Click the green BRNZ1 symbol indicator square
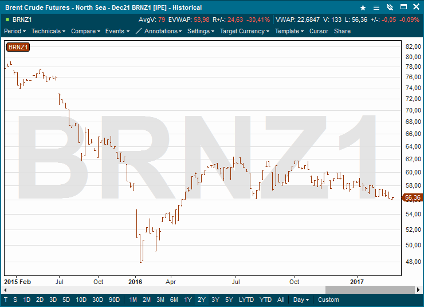The image size is (424, 307). point(7,20)
